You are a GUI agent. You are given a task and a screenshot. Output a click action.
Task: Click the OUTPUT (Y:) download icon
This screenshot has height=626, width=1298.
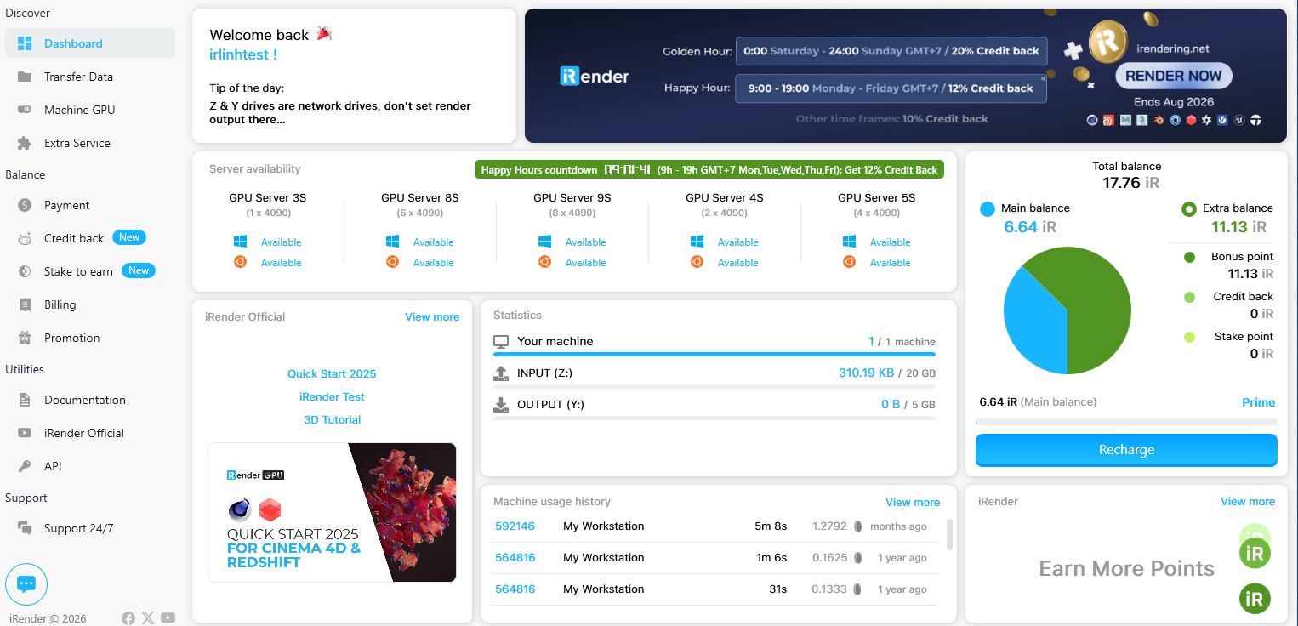point(501,404)
